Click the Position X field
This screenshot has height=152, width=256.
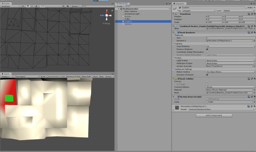point(215,17)
